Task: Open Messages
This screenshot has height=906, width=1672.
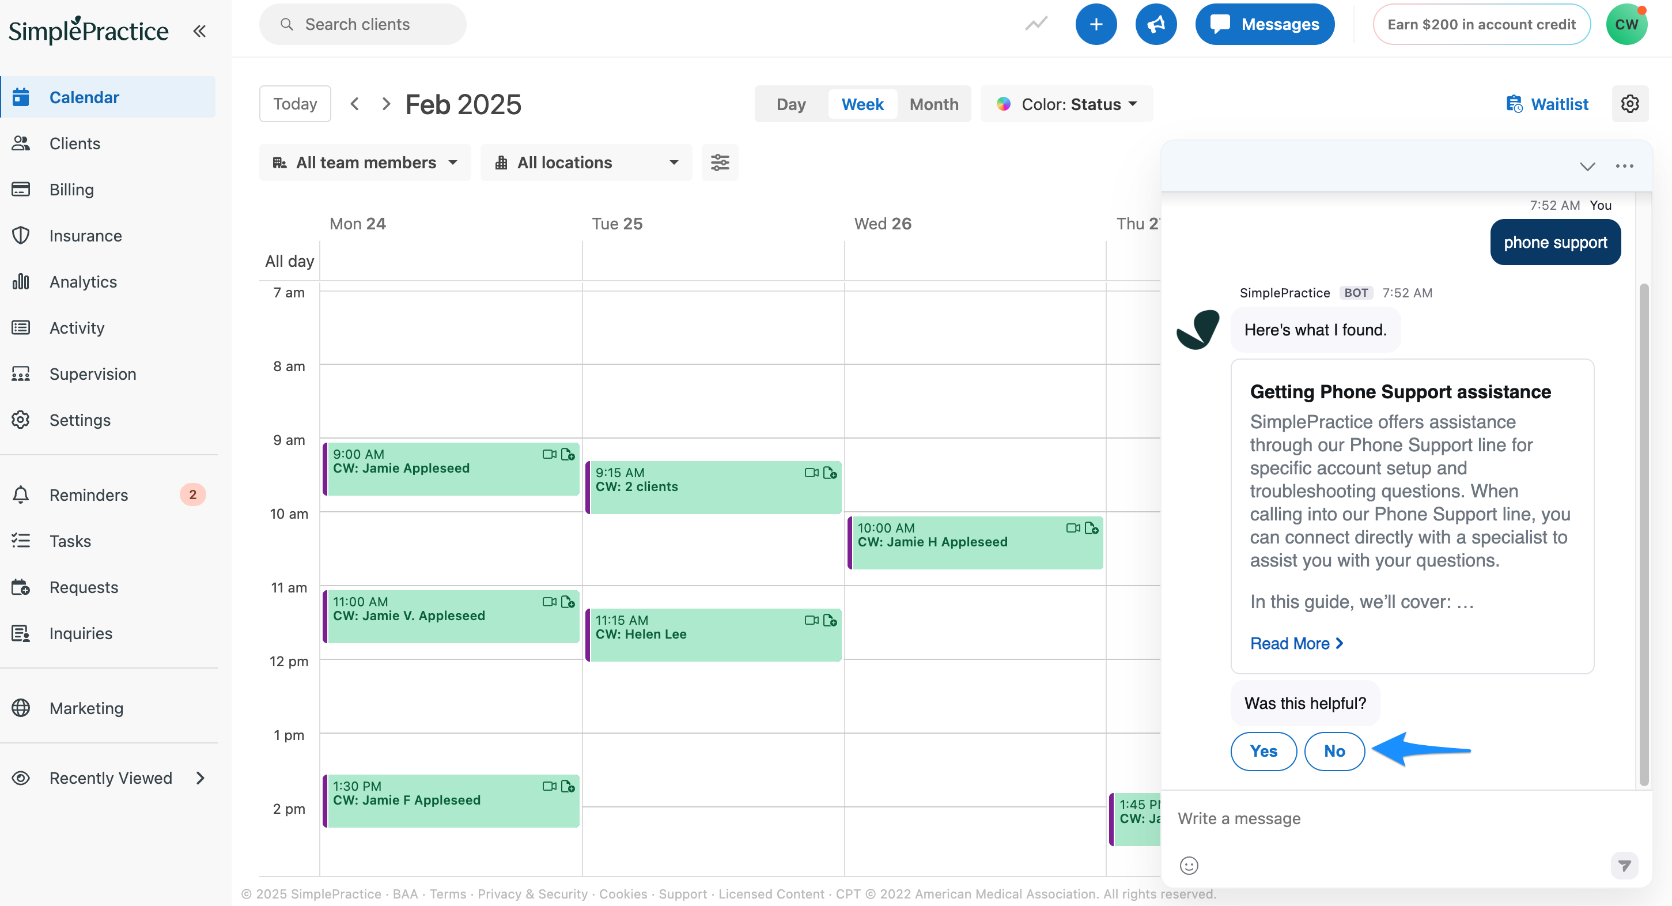Action: 1265,24
